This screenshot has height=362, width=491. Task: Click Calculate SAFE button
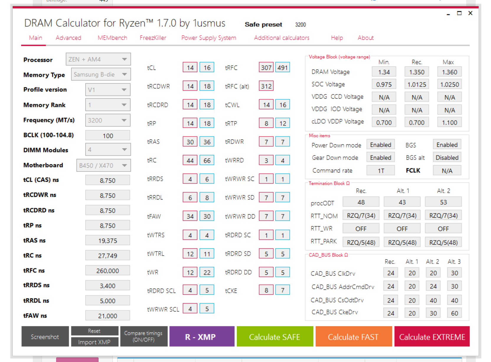click(275, 336)
